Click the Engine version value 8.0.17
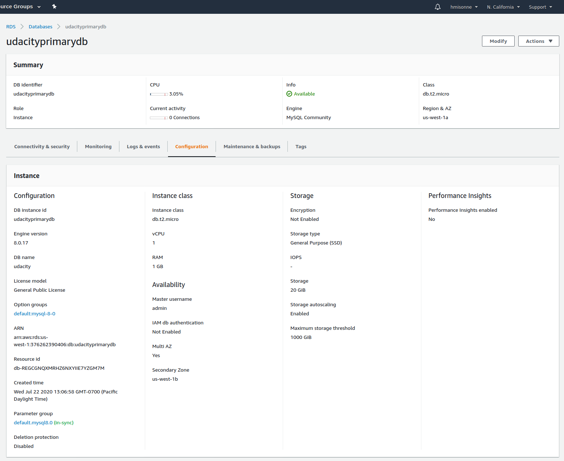The height and width of the screenshot is (461, 564). pos(21,243)
